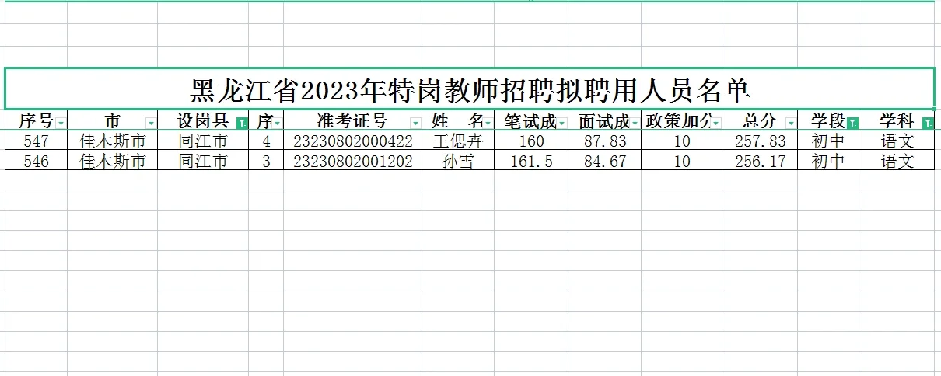Open the active filter on 学段 column
Screen dimensions: 941x376
(852, 123)
